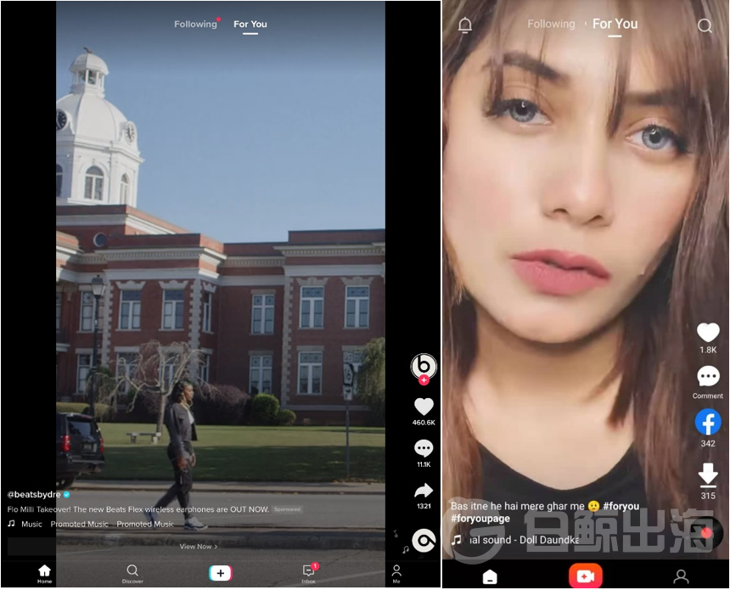Like the beatsbydre video with 460.6K hearts
This screenshot has height=590, width=730.
(x=424, y=407)
